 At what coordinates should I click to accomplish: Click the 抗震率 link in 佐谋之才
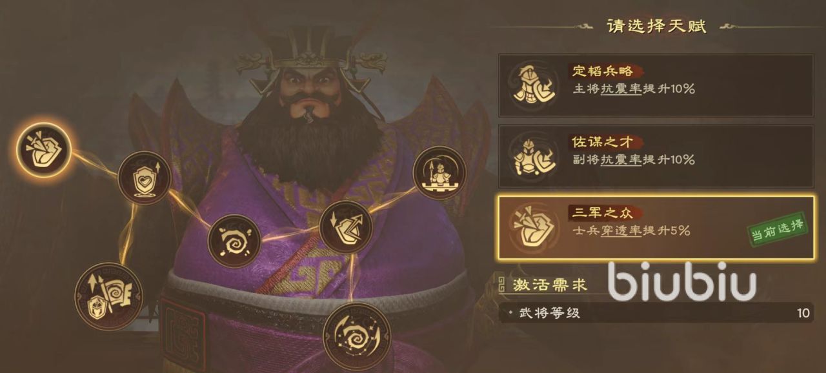tap(621, 160)
